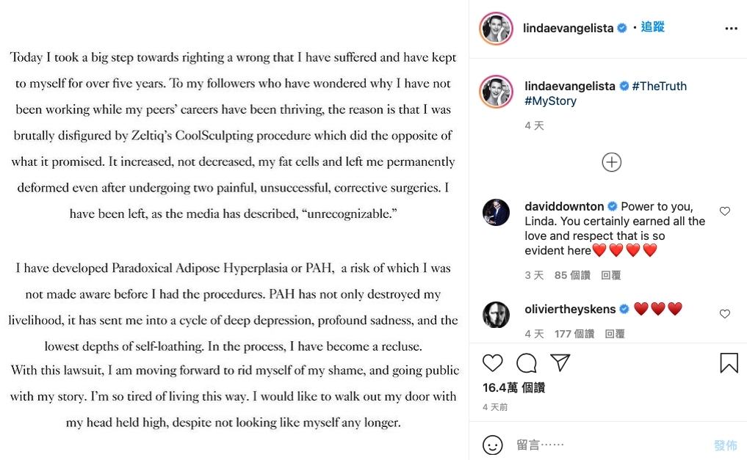Viewport: 747px width, 460px height.
Task: Open lindaevangelista header profile picture
Action: 496,29
